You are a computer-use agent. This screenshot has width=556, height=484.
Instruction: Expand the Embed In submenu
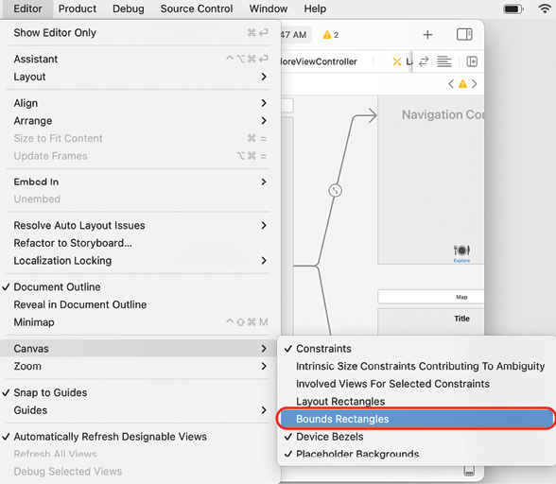click(x=140, y=181)
